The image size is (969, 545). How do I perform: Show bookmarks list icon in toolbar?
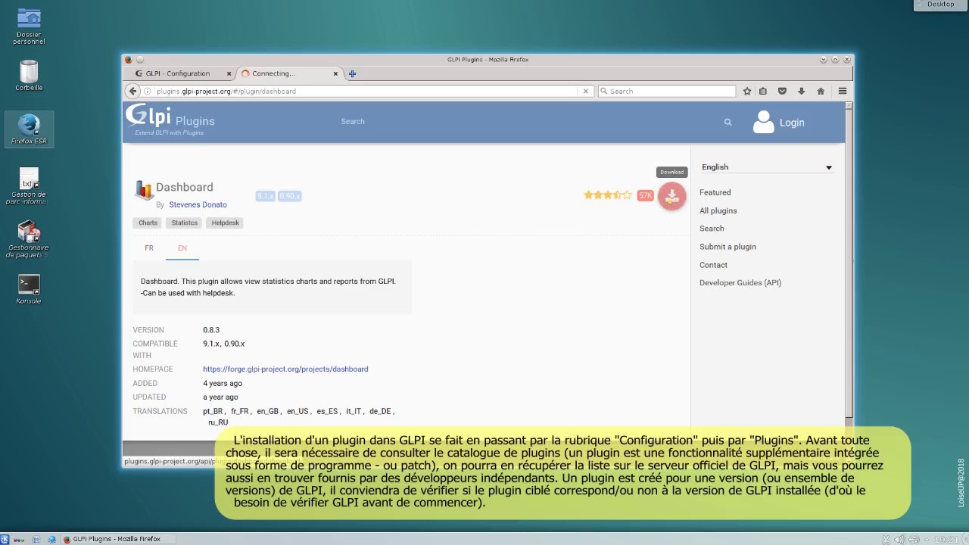point(763,91)
